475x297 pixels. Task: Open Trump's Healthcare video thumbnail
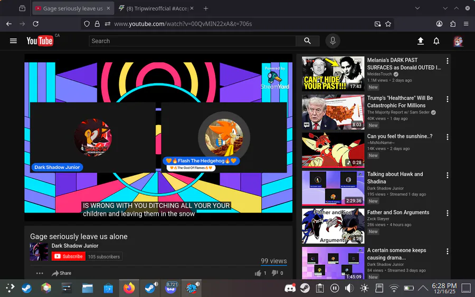[x=333, y=112]
